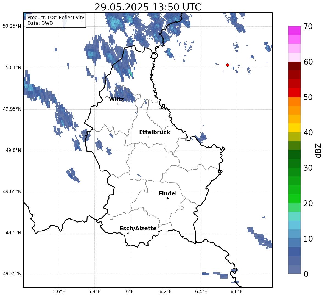This screenshot has height=297, width=325.
Task: Click the 49.95°N latitude label
Action: coord(12,109)
